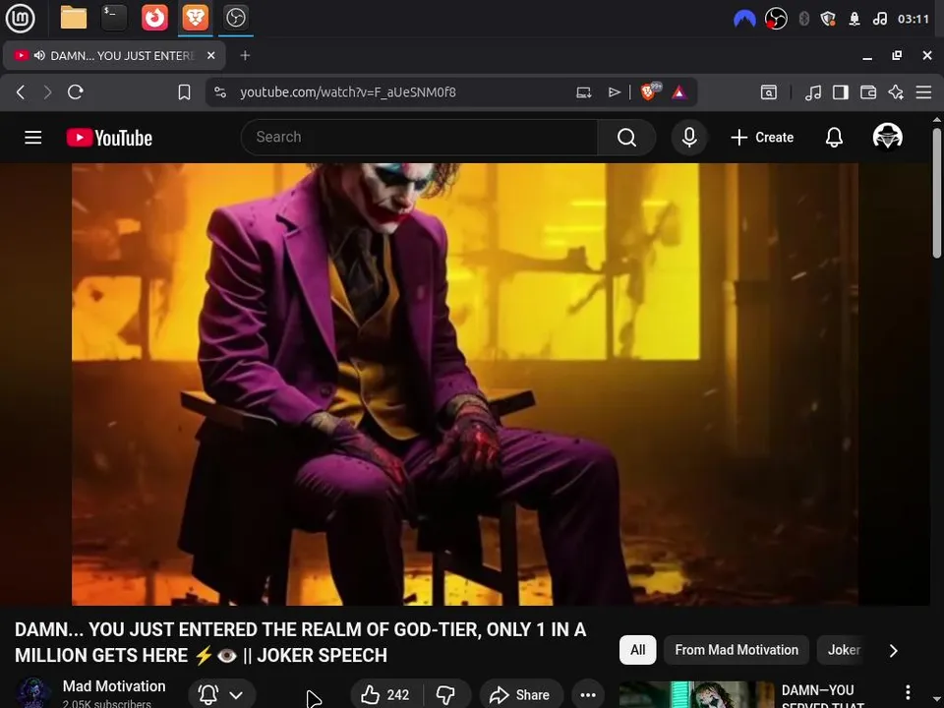
Task: Open Brave Rewards triangle icon
Action: [x=679, y=92]
